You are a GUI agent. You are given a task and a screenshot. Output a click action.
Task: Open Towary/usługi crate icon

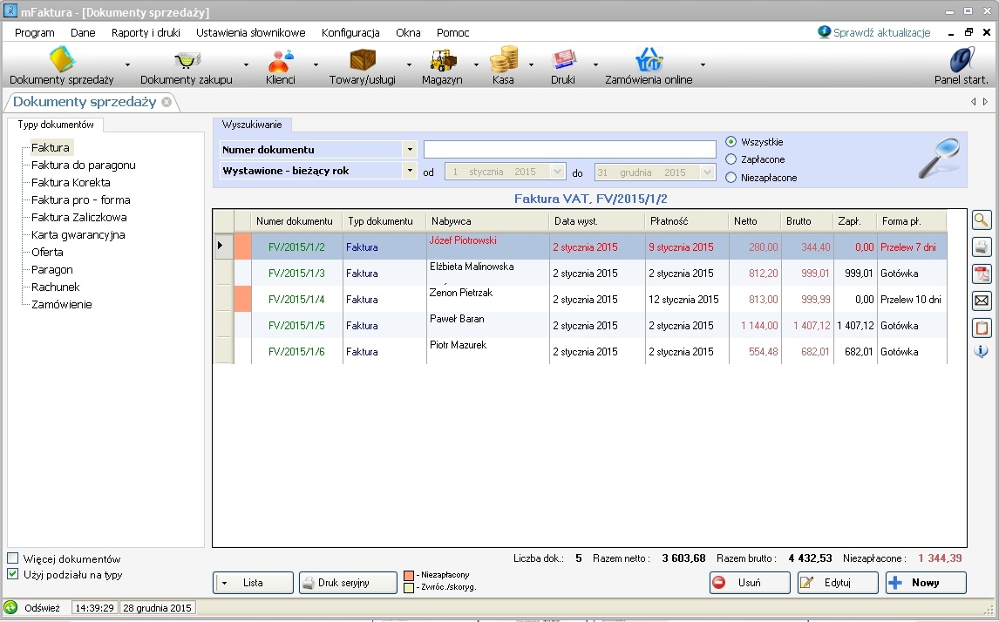tap(362, 60)
